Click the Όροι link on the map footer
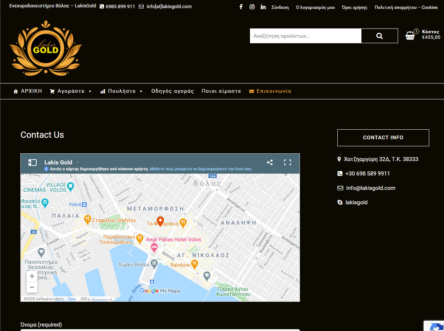Viewport: 444px width, 331px height. (x=72, y=299)
